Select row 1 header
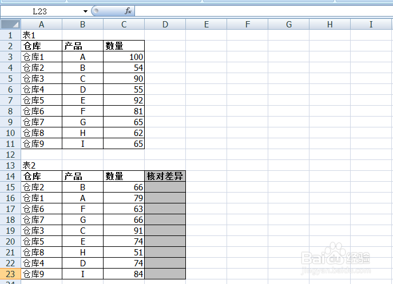Image resolution: width=393 pixels, height=284 pixels. pos(10,35)
